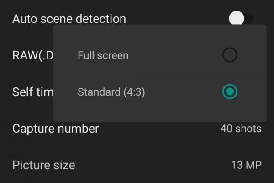Tap the "40 shots" value
Screen dimensions: 274x183
(241, 129)
